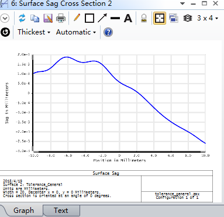Screen dimensions: 224x217
Task: Pick the arrow drawing tool
Action: click(102, 18)
